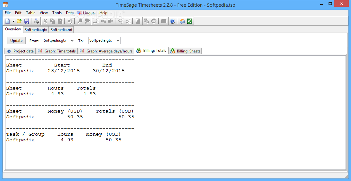The width and height of the screenshot is (351, 181).
Task: Open the Tools menu
Action: (x=57, y=13)
